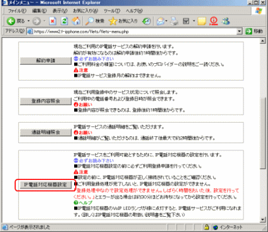268x232 pixels.
Task: Click the SSL padlock icon in status bar
Action: [x=207, y=227]
